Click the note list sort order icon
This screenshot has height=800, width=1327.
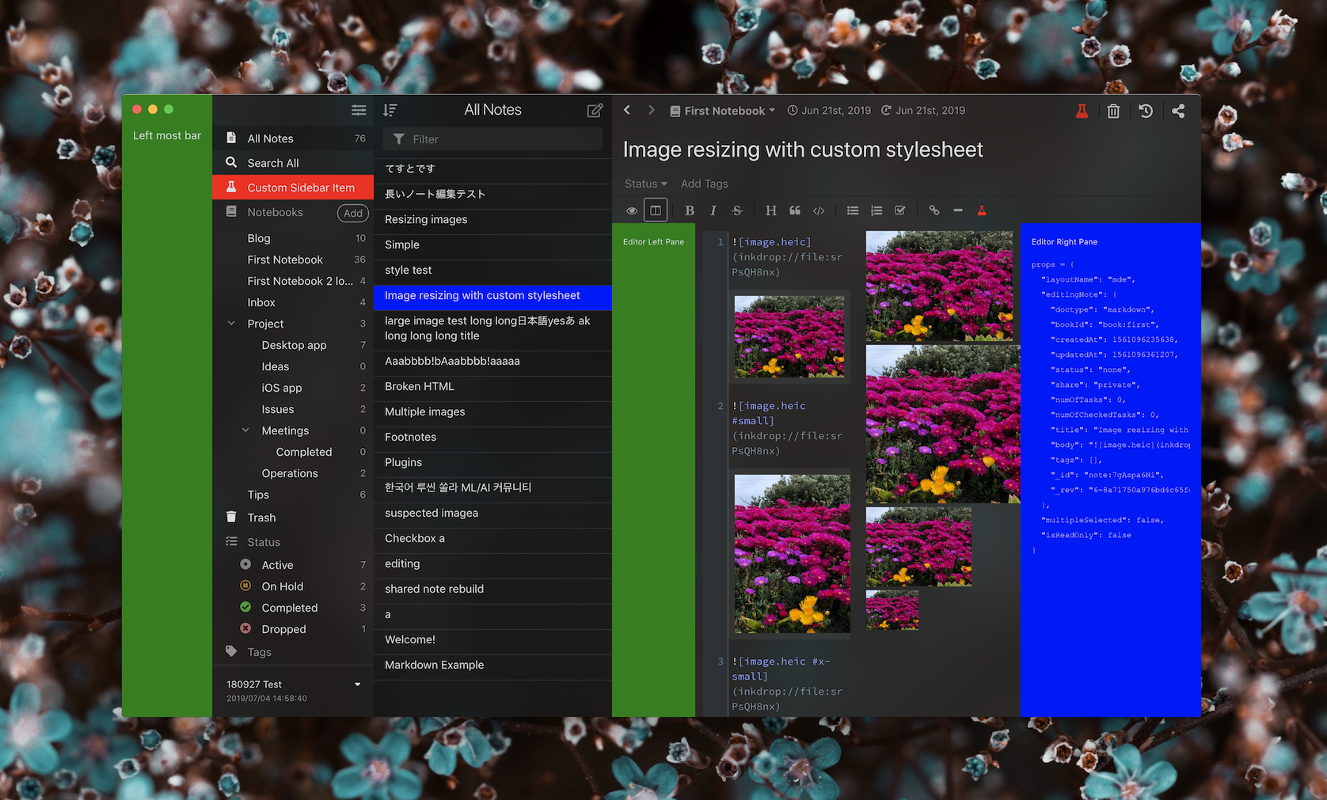[390, 110]
